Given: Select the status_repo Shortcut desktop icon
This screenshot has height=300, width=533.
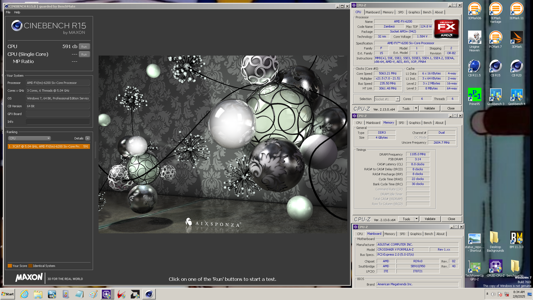Looking at the screenshot, I should tap(474, 243).
